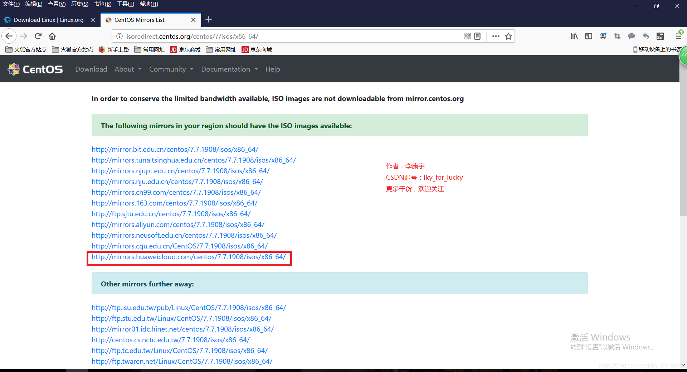Close the Download Linux tab
Image resolution: width=687 pixels, height=372 pixels.
coord(93,20)
